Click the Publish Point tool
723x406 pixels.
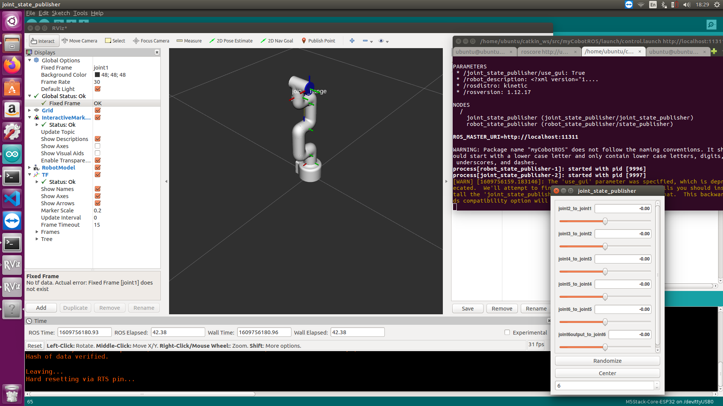tap(318, 41)
